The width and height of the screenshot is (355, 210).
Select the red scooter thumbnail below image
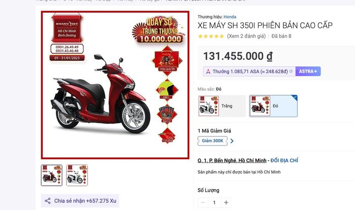tap(52, 176)
